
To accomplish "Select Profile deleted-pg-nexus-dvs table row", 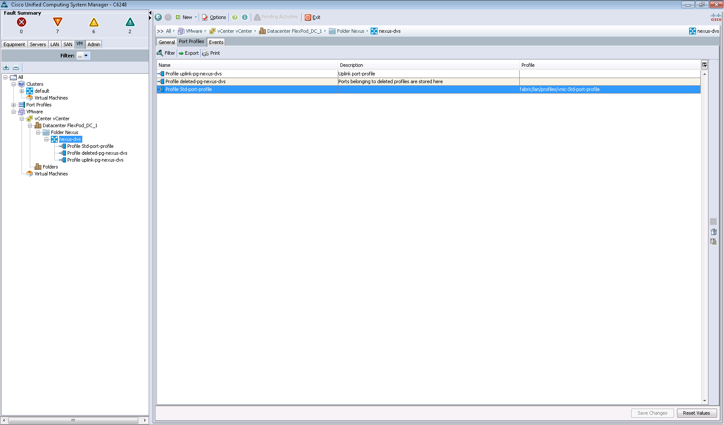I will click(429, 81).
